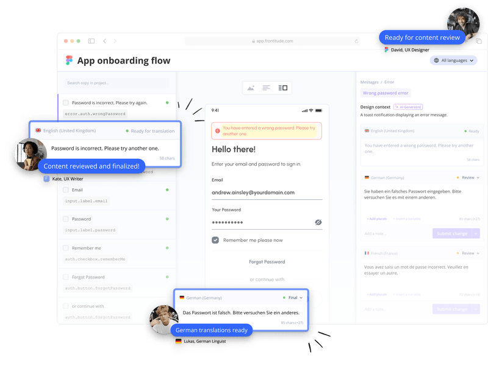Select the text list view icon
488x368 pixels.
pos(265,87)
